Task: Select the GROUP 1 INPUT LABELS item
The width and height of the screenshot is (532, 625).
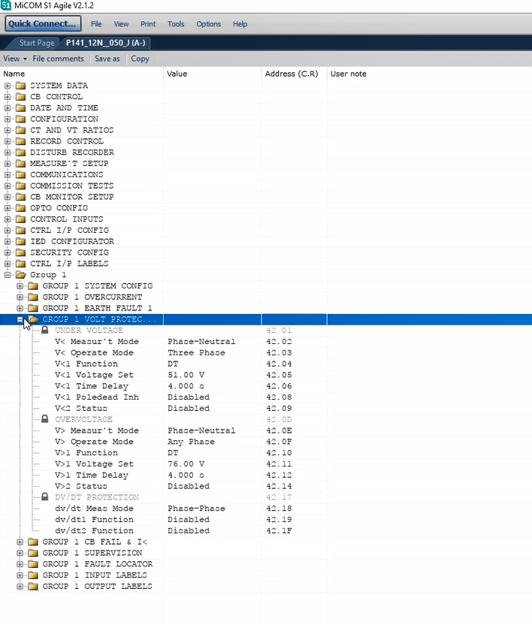Action: tap(95, 575)
